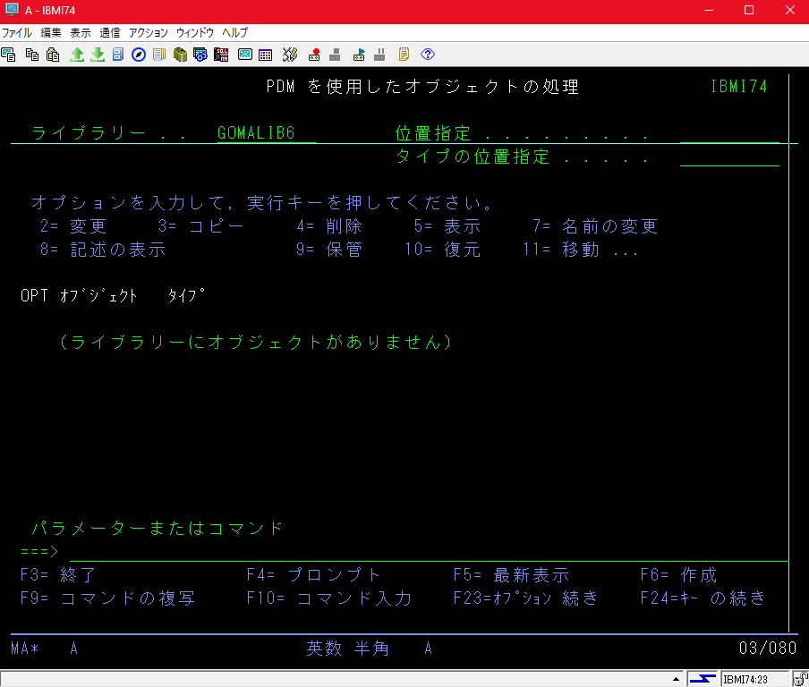The height and width of the screenshot is (687, 809).
Task: Click the green upload send-file icon
Action: click(77, 55)
